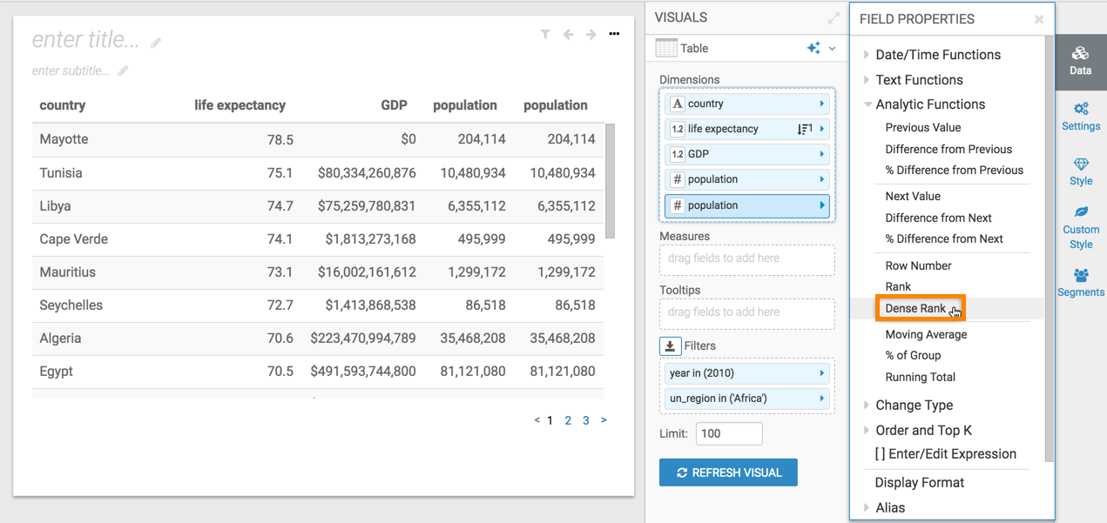This screenshot has width=1107, height=523.
Task: Click the Limit input field
Action: click(728, 433)
